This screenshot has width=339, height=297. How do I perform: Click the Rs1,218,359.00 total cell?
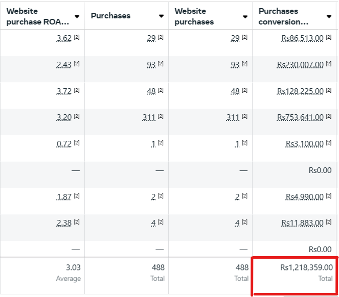pos(294,276)
